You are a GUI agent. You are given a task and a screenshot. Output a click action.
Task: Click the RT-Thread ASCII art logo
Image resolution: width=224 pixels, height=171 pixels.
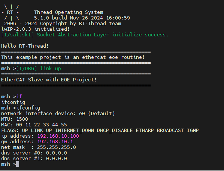[x=10, y=12]
